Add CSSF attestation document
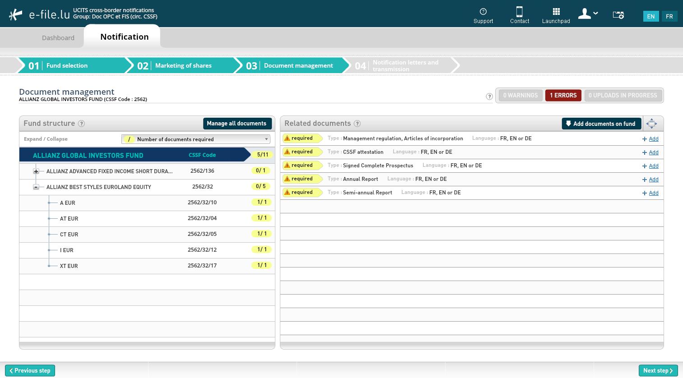The width and height of the screenshot is (683, 378). click(x=650, y=152)
